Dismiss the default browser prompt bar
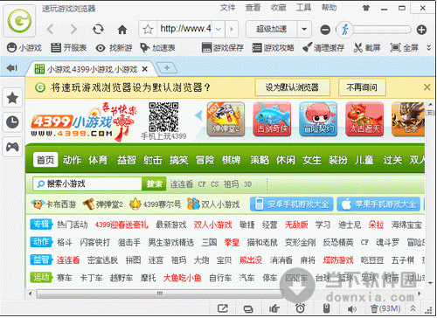This screenshot has width=437, height=318. pyautogui.click(x=427, y=87)
